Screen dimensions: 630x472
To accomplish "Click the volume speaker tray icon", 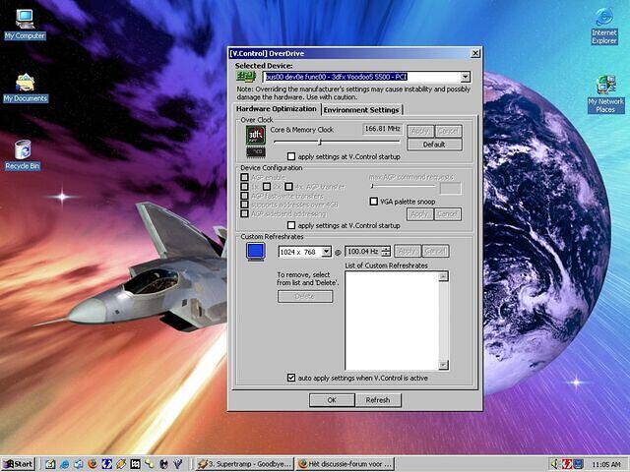I will click(555, 464).
